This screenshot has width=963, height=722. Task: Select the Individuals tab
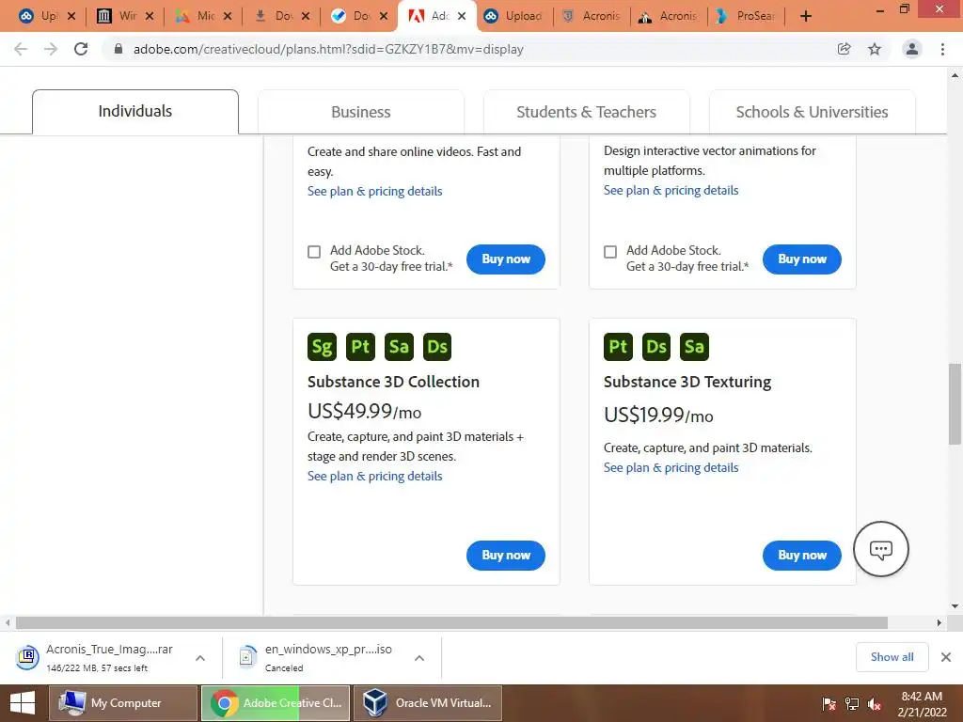135,112
